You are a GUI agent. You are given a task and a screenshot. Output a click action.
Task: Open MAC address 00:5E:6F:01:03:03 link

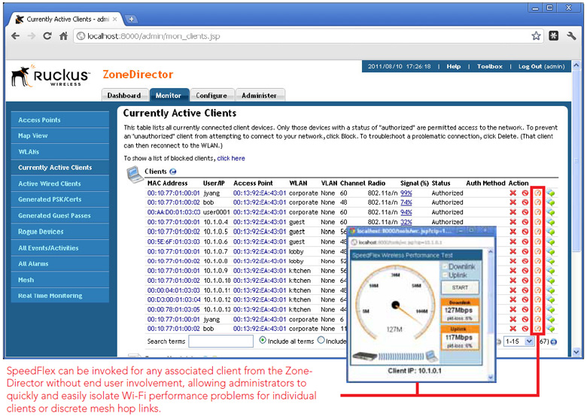coord(174,241)
